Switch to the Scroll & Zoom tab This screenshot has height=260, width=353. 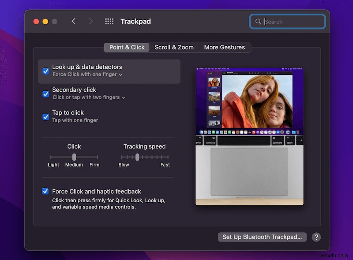[174, 47]
